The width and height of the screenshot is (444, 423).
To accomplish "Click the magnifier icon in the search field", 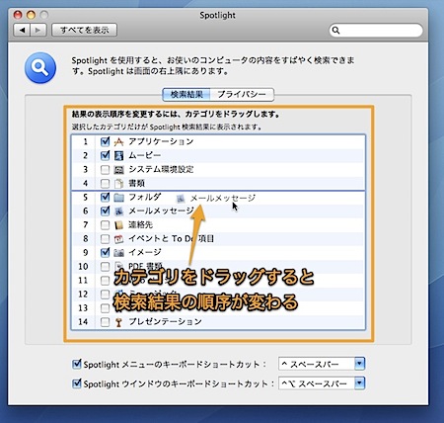I will (x=335, y=31).
